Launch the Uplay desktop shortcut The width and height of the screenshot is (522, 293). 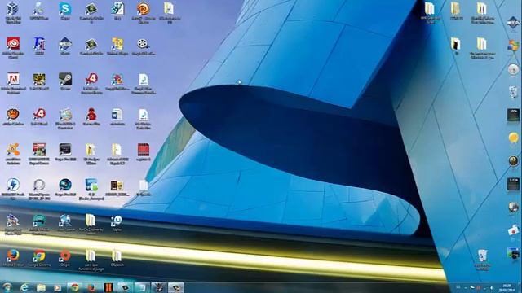117,222
